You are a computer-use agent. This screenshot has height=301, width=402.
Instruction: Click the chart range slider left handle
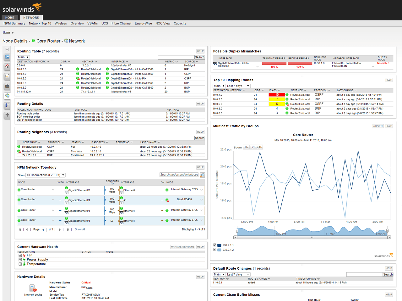(x=237, y=231)
